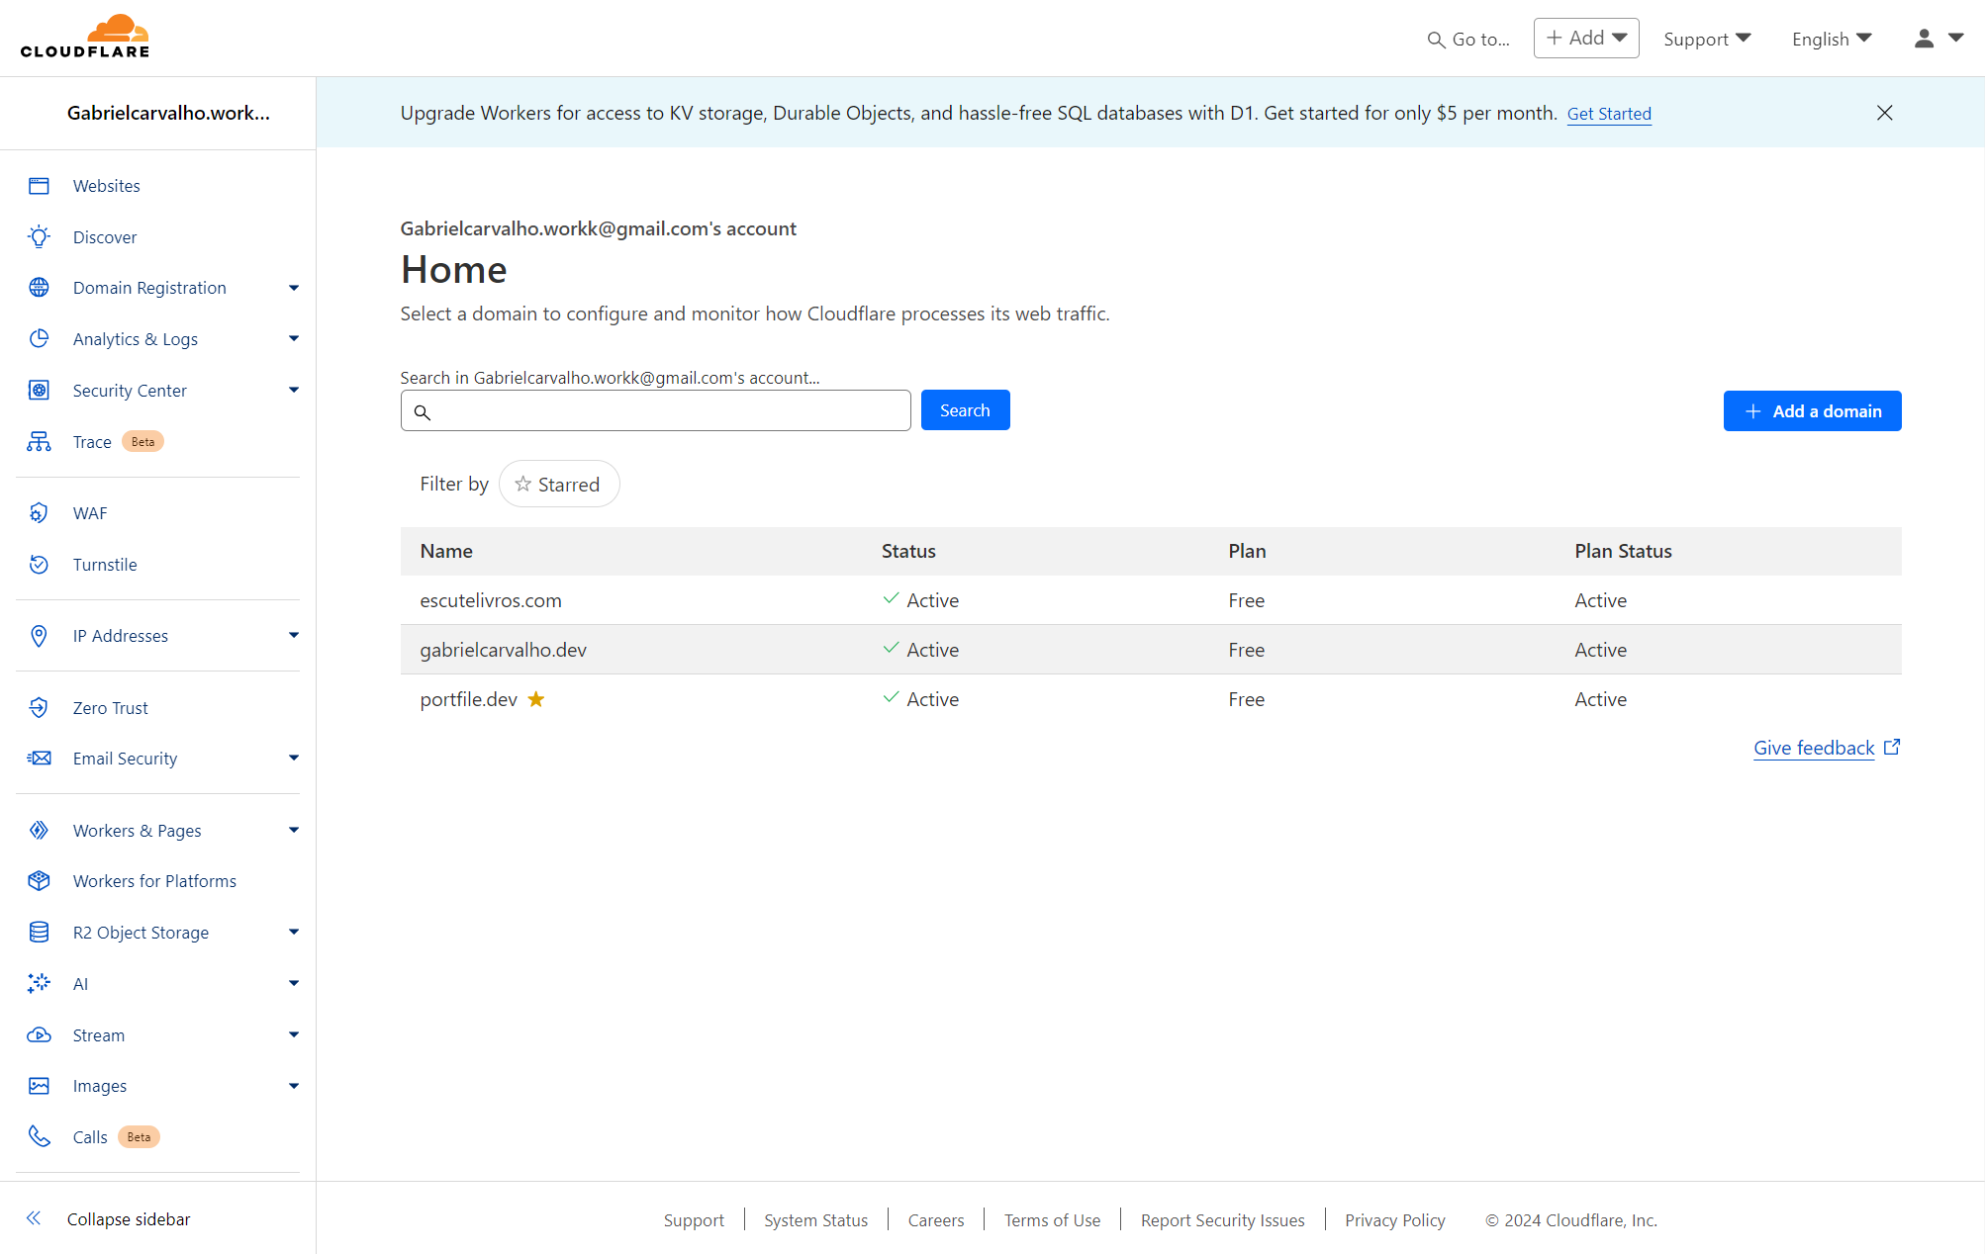Screen dimensions: 1985x1254
Task: Click the Security Center icon
Action: coord(39,391)
